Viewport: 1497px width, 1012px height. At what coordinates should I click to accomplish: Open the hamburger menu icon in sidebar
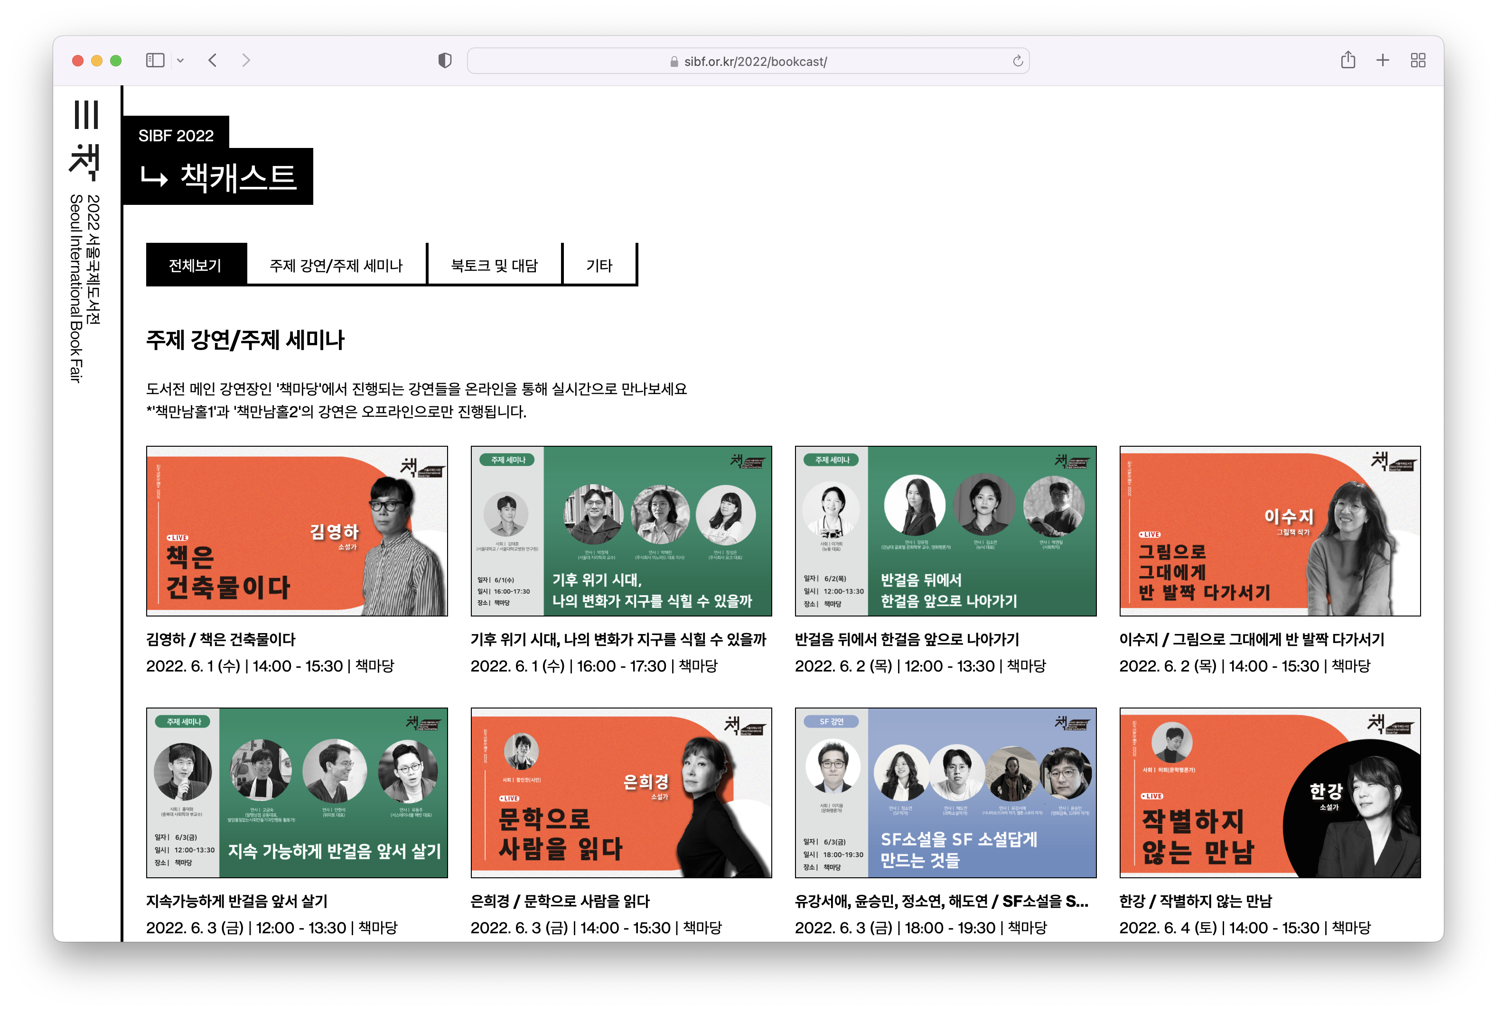click(x=86, y=115)
